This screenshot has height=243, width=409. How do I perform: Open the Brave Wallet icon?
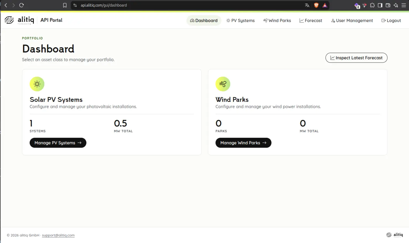[388, 5]
